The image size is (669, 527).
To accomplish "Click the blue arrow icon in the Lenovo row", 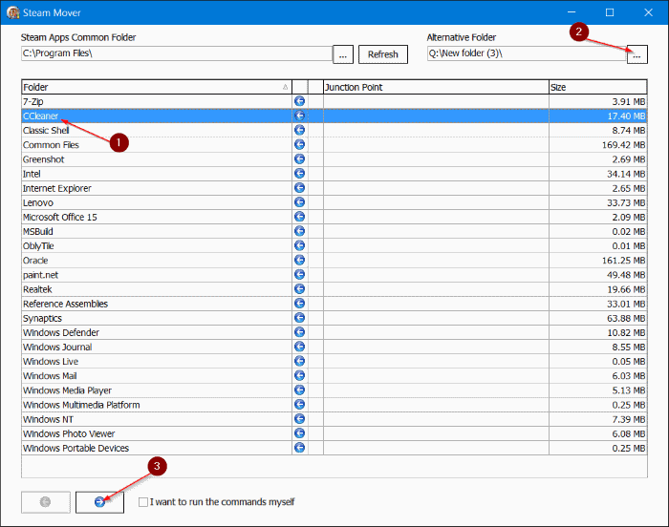I will pos(300,202).
